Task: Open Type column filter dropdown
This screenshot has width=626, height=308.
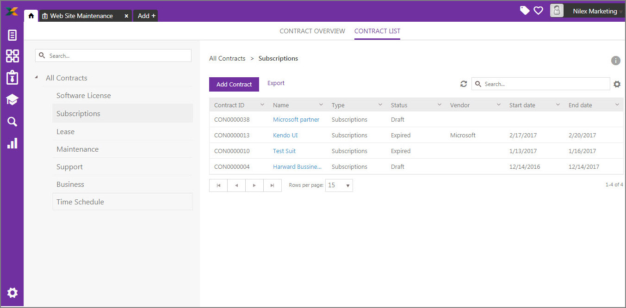Action: [380, 105]
